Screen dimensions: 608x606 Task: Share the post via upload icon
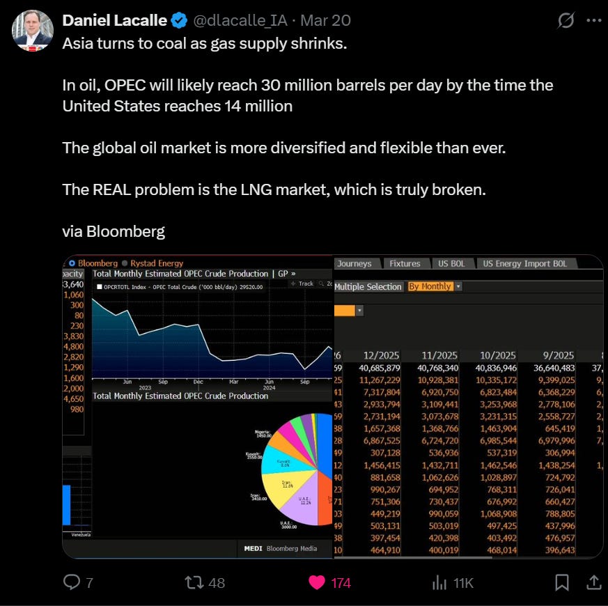tap(593, 582)
